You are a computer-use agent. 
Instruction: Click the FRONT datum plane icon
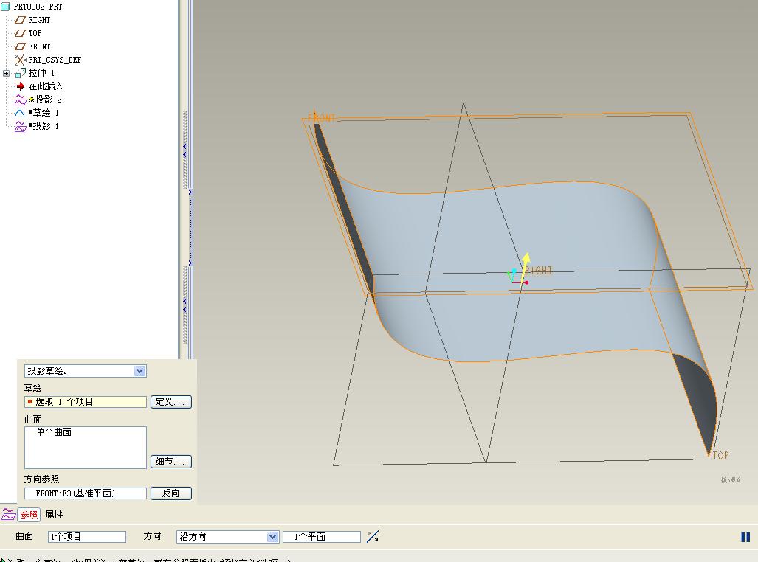pyautogui.click(x=21, y=46)
